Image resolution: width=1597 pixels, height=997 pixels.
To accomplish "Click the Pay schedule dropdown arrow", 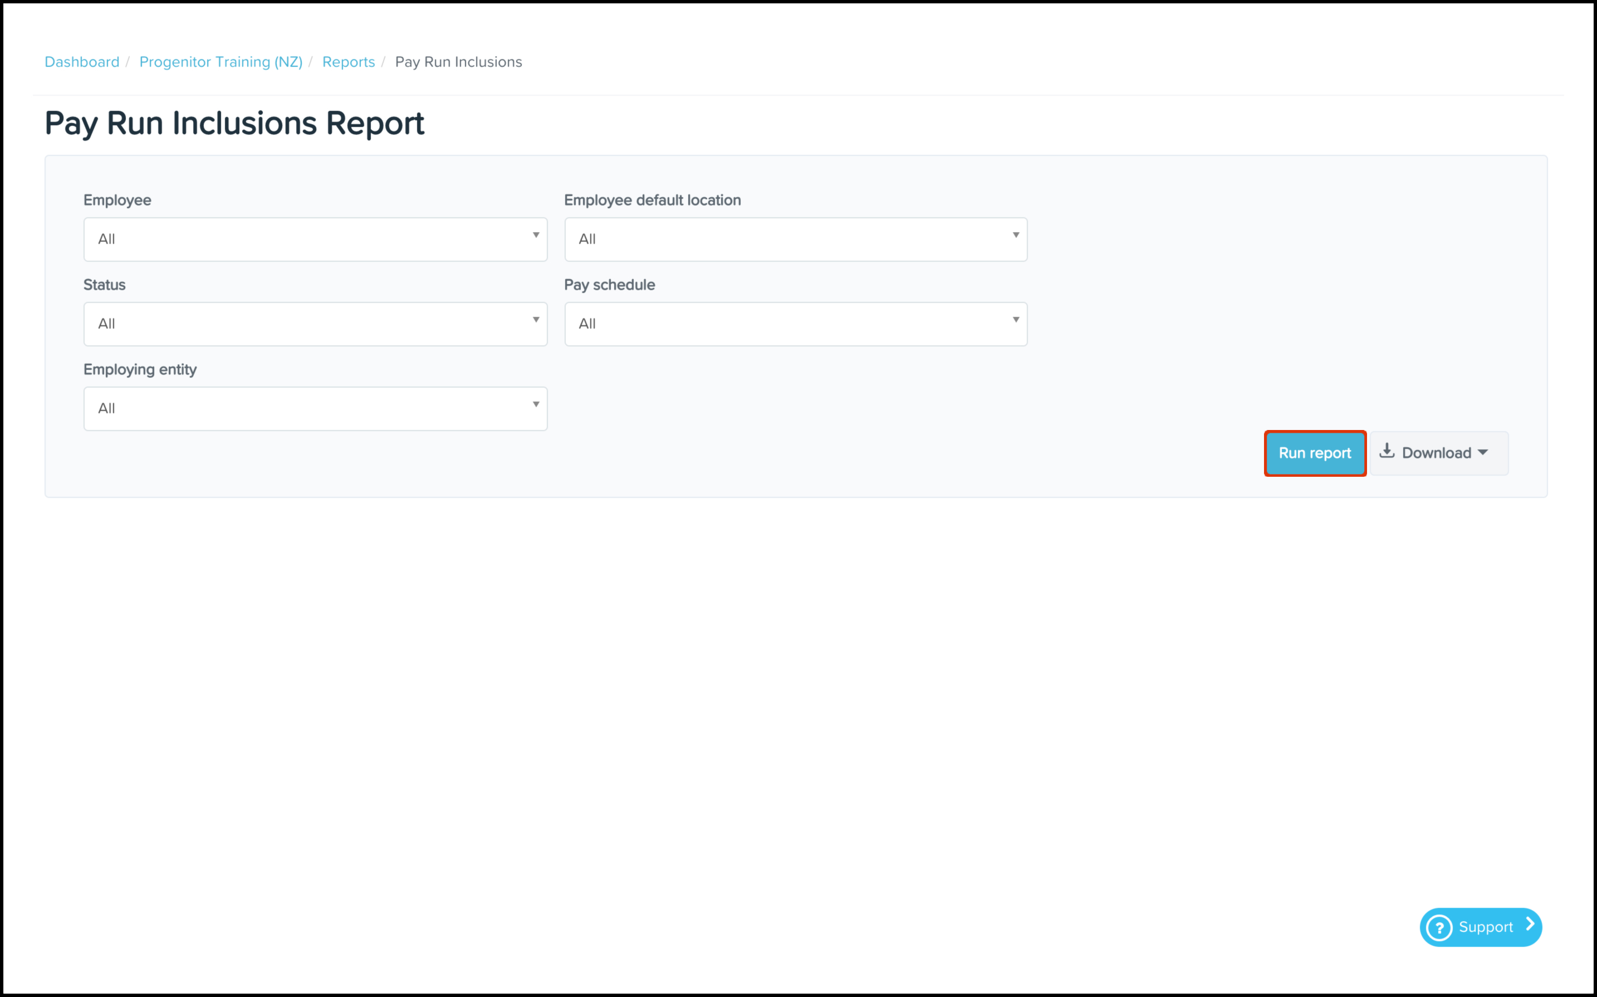I will (1016, 320).
